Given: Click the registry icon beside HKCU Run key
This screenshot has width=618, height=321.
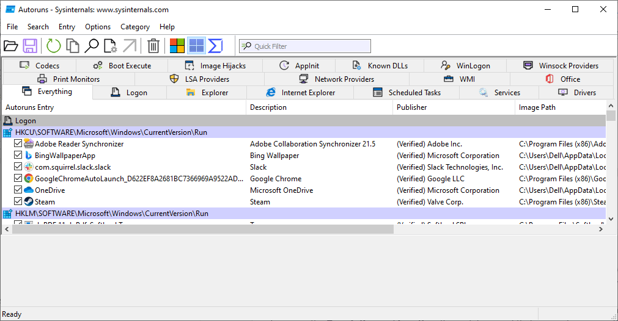Looking at the screenshot, I should click(x=7, y=132).
